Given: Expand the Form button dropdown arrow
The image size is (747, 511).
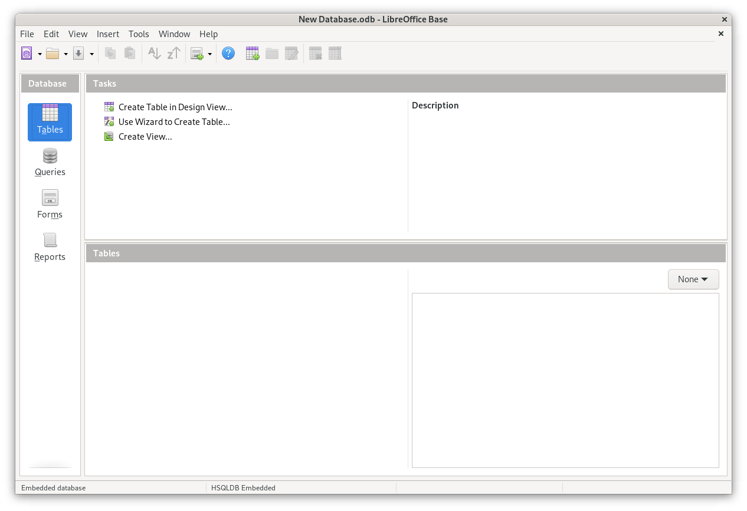Looking at the screenshot, I should (x=209, y=54).
